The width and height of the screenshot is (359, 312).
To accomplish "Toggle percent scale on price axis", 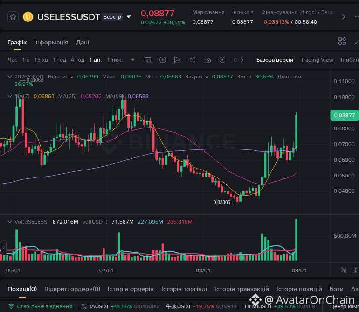I will click(x=344, y=270).
